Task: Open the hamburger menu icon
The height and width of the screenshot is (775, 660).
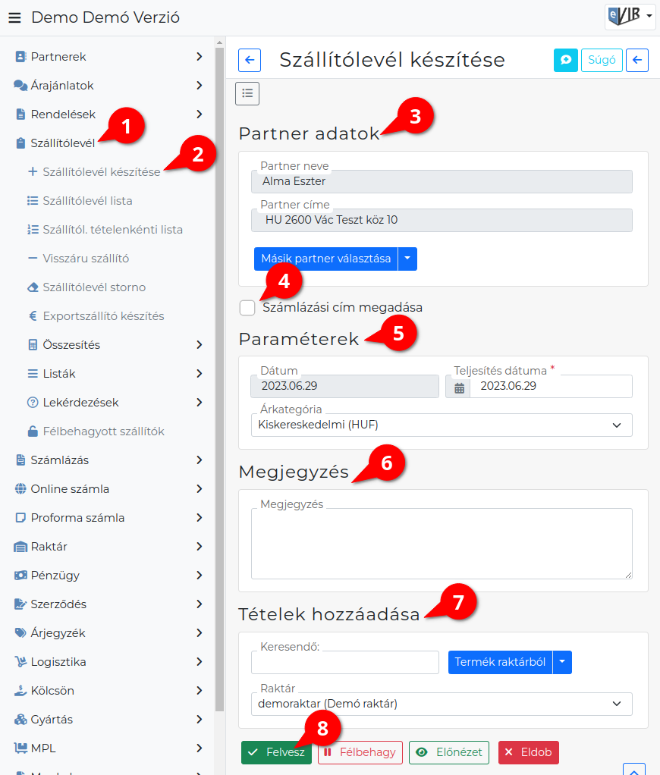Action: [x=15, y=17]
